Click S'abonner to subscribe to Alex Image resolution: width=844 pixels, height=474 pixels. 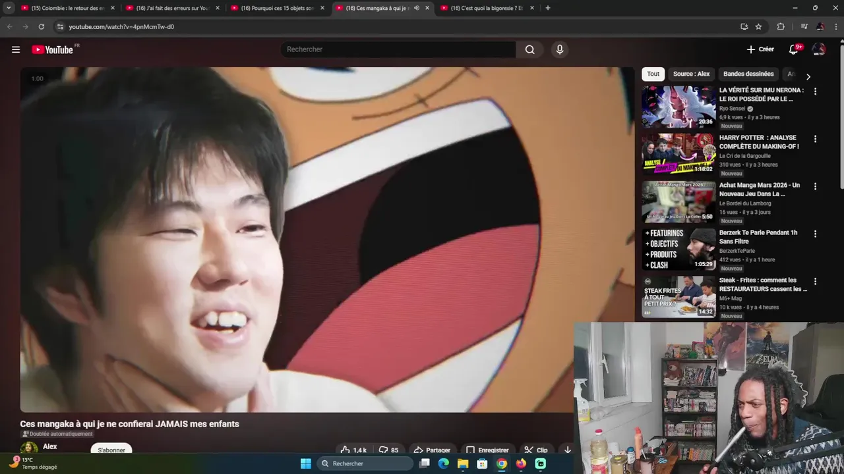pyautogui.click(x=111, y=450)
